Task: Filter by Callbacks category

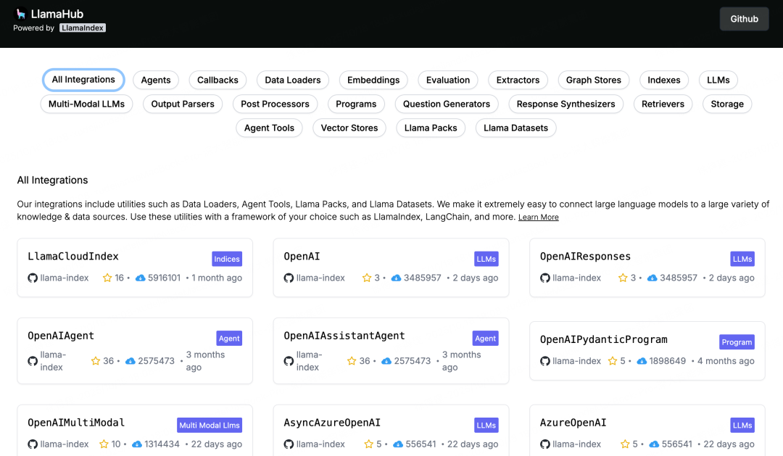Action: click(x=217, y=80)
